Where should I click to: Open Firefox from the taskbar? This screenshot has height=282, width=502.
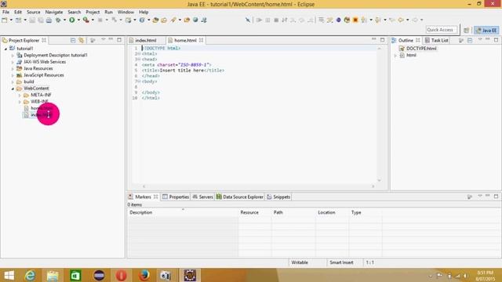(x=144, y=275)
